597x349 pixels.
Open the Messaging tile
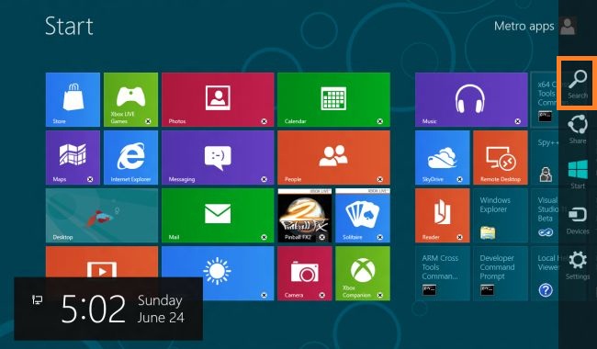tap(218, 158)
